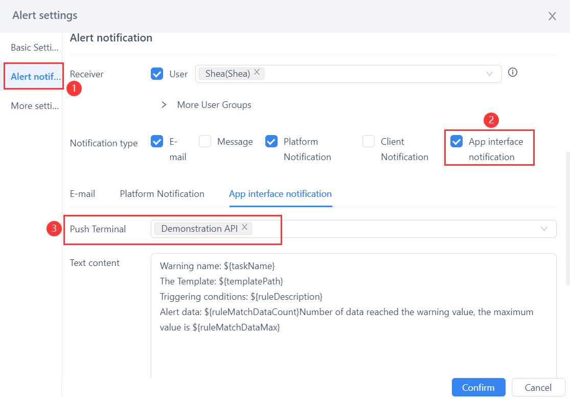Disable App interface notification type
The image size is (570, 399).
click(456, 141)
